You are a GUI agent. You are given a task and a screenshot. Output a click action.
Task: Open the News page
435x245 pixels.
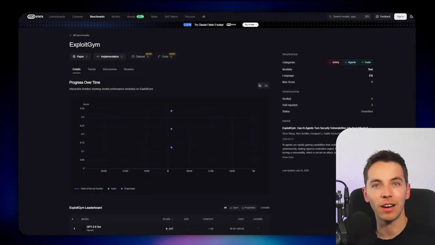[154, 17]
